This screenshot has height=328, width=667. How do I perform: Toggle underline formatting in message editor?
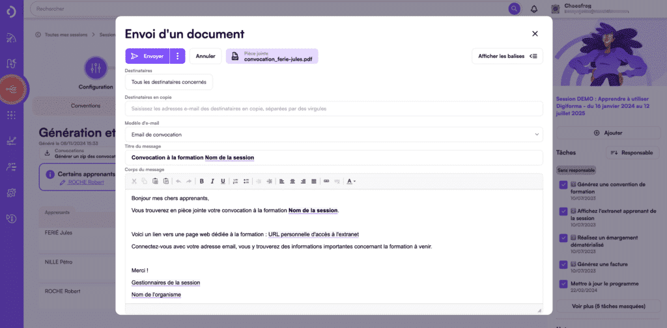pos(223,182)
